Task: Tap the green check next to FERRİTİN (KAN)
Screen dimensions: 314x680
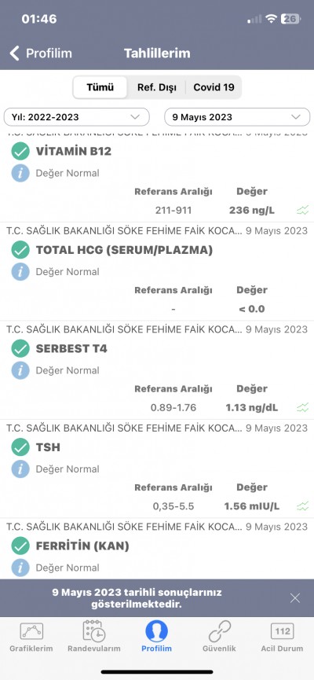Action: click(20, 546)
